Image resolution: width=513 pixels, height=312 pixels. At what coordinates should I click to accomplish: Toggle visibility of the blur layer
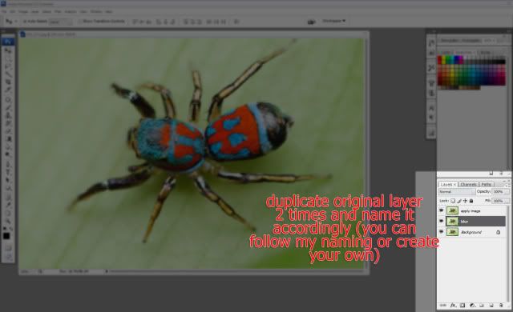441,222
